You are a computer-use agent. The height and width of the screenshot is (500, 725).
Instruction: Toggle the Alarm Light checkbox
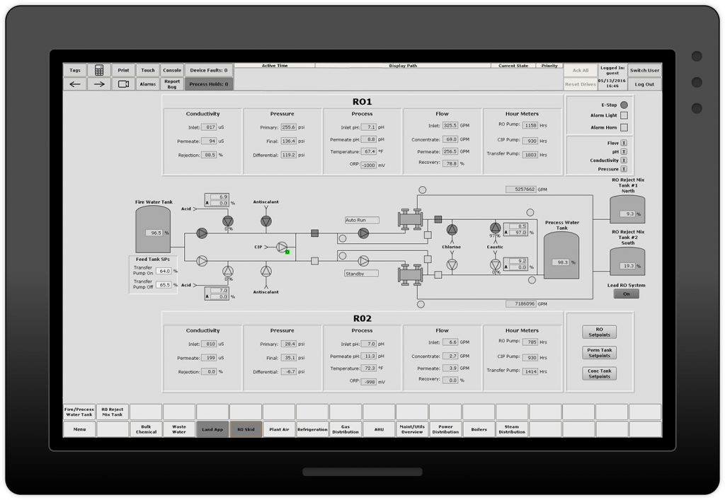[624, 115]
